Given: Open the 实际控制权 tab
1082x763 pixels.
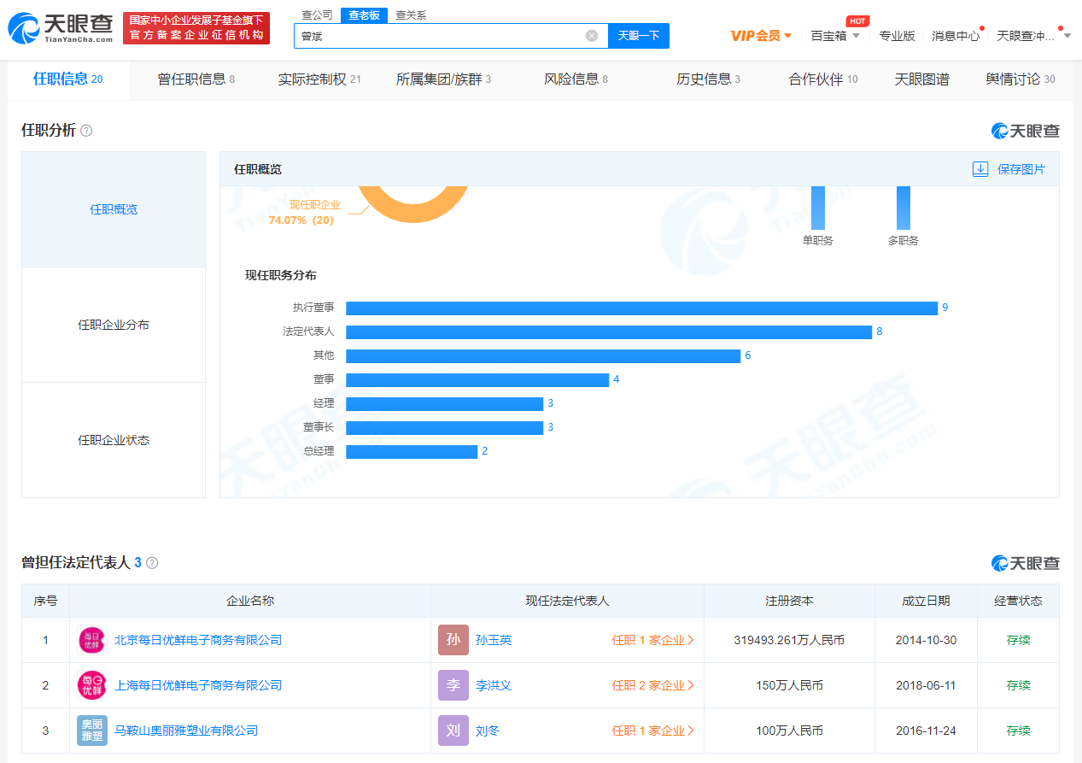Looking at the screenshot, I should (x=319, y=79).
